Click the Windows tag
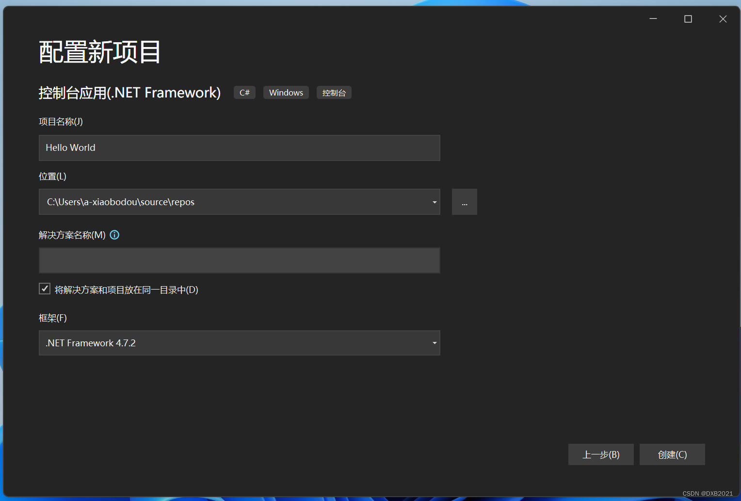Viewport: 741px width, 501px height. [x=286, y=93]
